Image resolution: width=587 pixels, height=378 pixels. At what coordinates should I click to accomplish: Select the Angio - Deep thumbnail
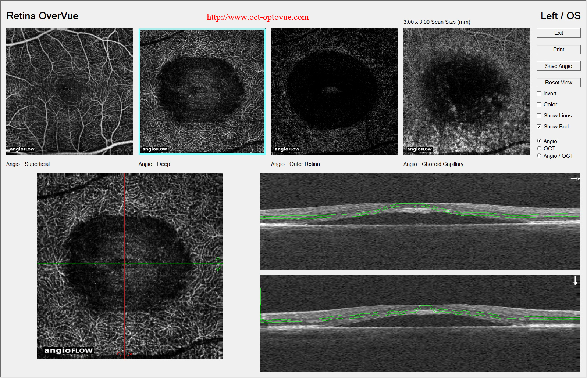[x=202, y=91]
